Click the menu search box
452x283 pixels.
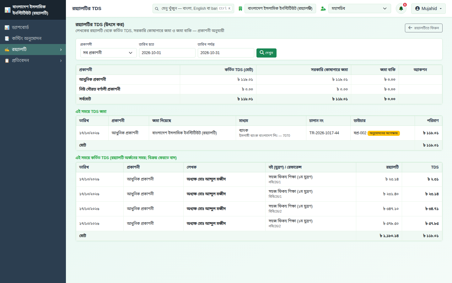tap(193, 8)
